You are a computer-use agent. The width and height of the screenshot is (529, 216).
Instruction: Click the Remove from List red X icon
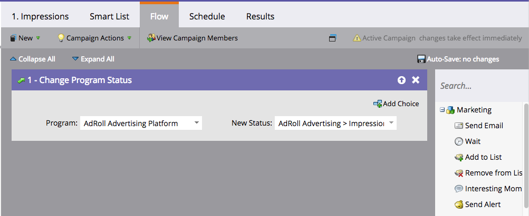click(459, 173)
